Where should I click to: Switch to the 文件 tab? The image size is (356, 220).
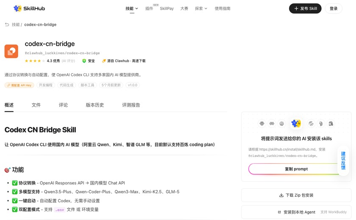click(x=36, y=105)
